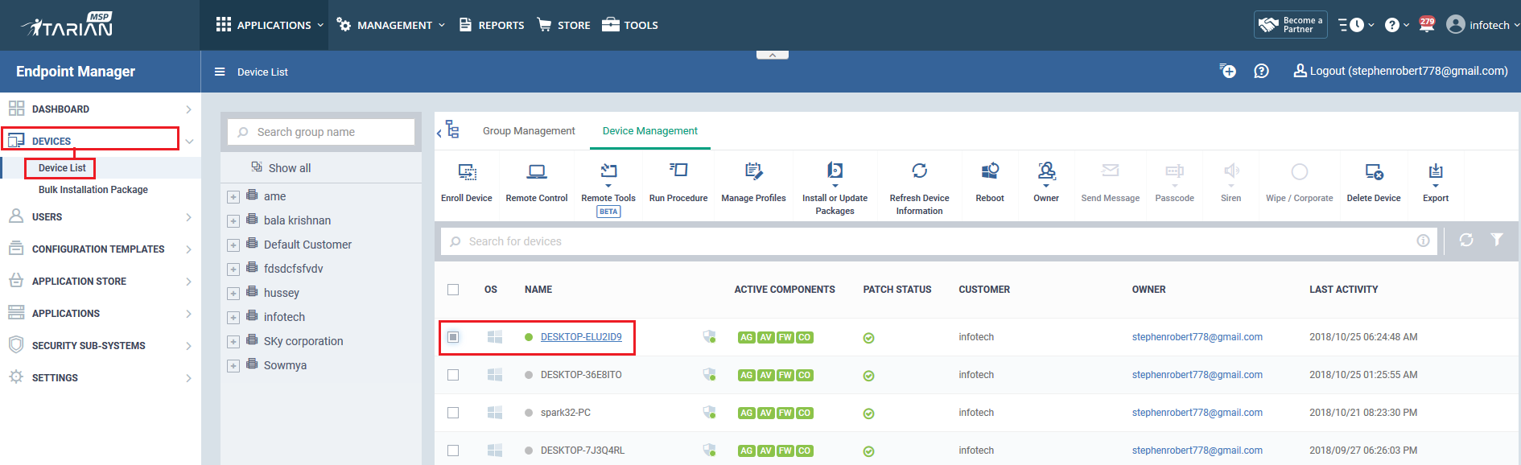Check the DESKTOP-36E8ITO row checkbox
This screenshot has height=465, width=1521.
point(453,375)
